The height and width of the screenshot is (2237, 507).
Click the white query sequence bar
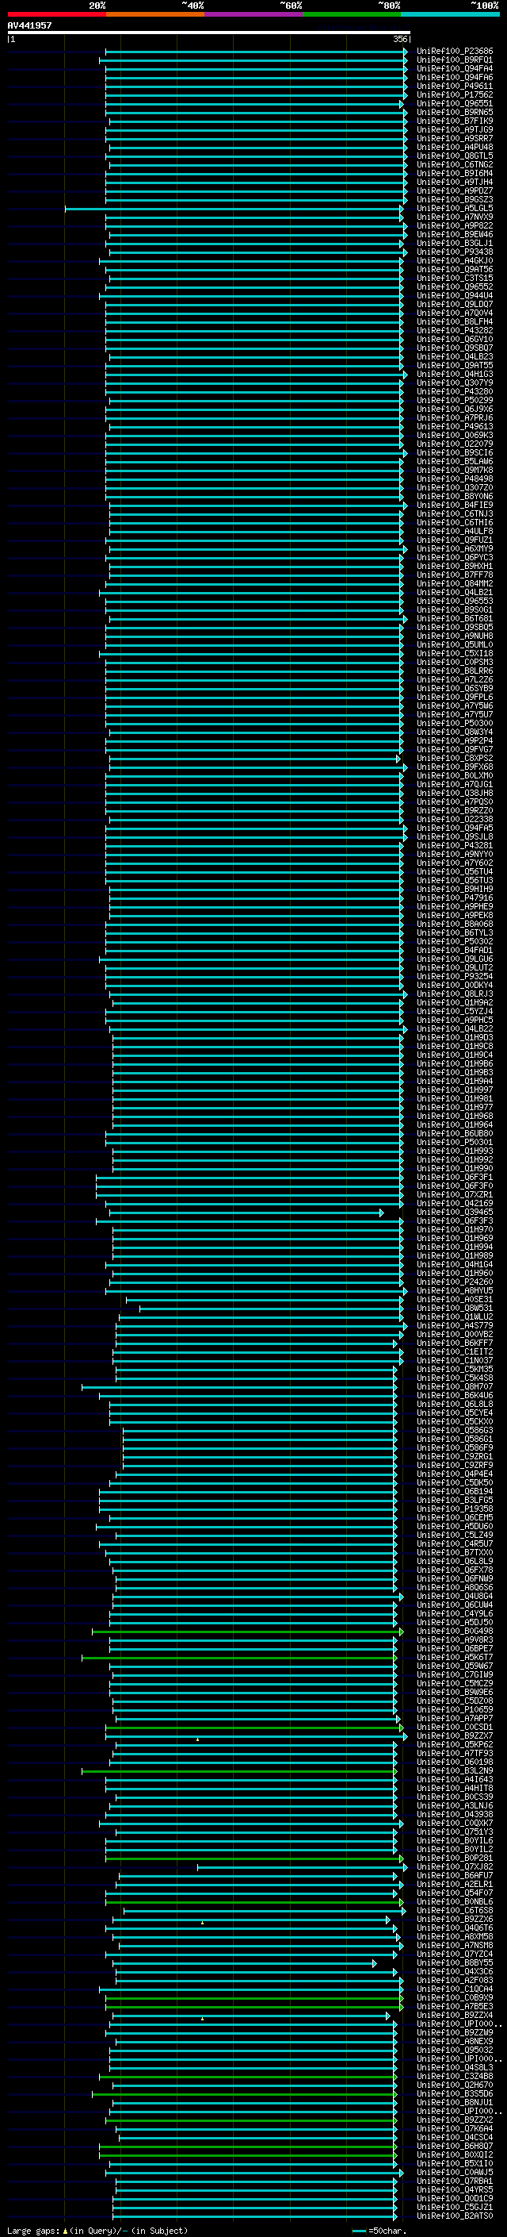coord(209,33)
